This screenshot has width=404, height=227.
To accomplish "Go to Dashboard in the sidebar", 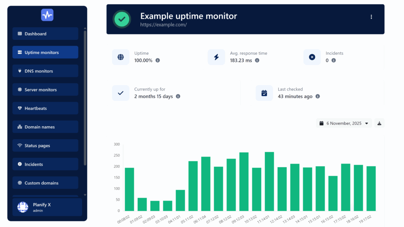I will point(45,34).
